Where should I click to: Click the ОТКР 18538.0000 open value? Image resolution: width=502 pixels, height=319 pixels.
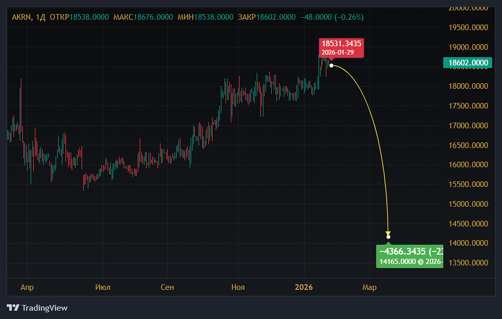pos(79,17)
